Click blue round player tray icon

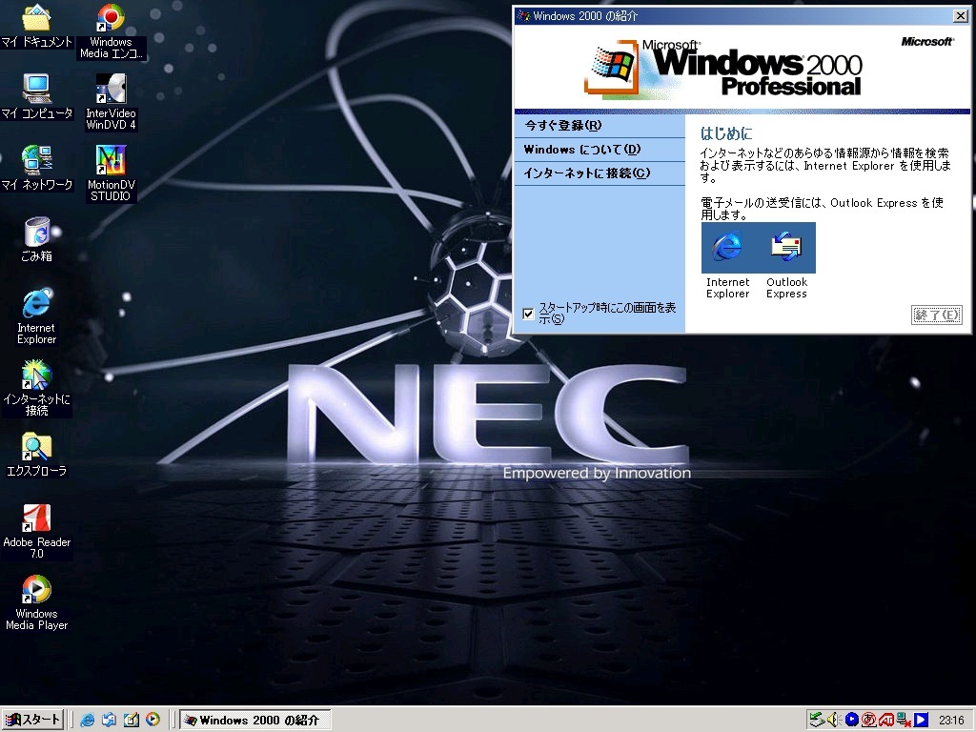(851, 721)
